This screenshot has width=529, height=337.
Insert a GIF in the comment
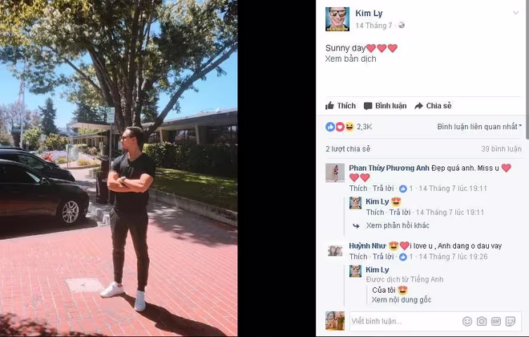(x=496, y=321)
